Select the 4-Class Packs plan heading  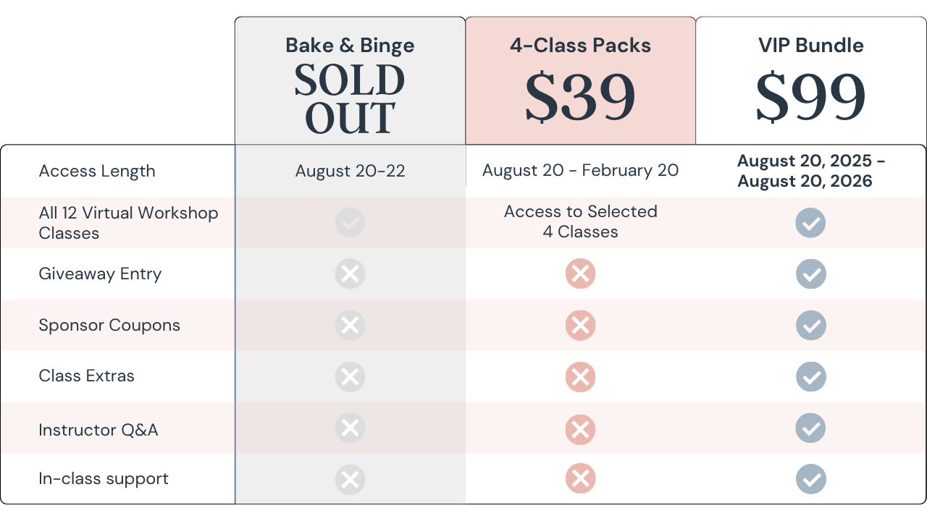tap(580, 46)
